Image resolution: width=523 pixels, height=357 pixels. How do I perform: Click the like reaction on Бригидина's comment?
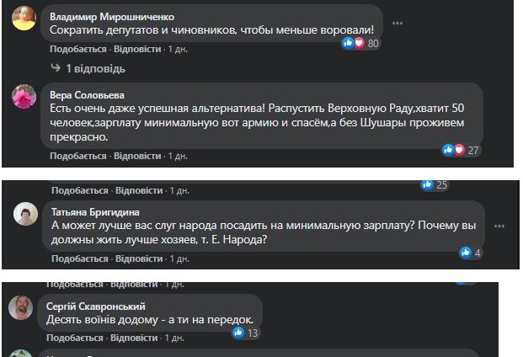coord(465,252)
